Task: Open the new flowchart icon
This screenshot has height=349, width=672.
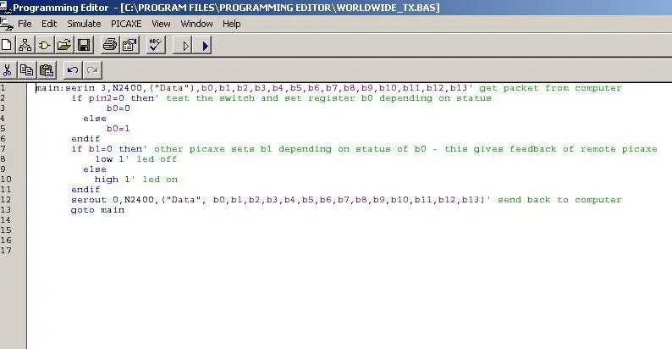Action: click(x=25, y=45)
